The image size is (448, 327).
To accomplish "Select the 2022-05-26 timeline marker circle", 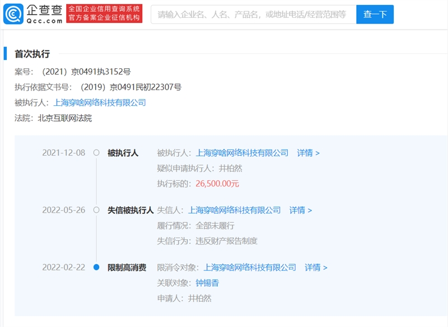I will coord(96,210).
